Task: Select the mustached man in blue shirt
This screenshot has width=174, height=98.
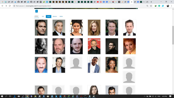Action: coord(41,65)
